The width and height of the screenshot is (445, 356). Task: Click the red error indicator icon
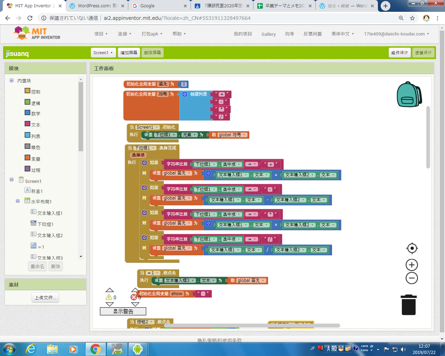point(133,297)
